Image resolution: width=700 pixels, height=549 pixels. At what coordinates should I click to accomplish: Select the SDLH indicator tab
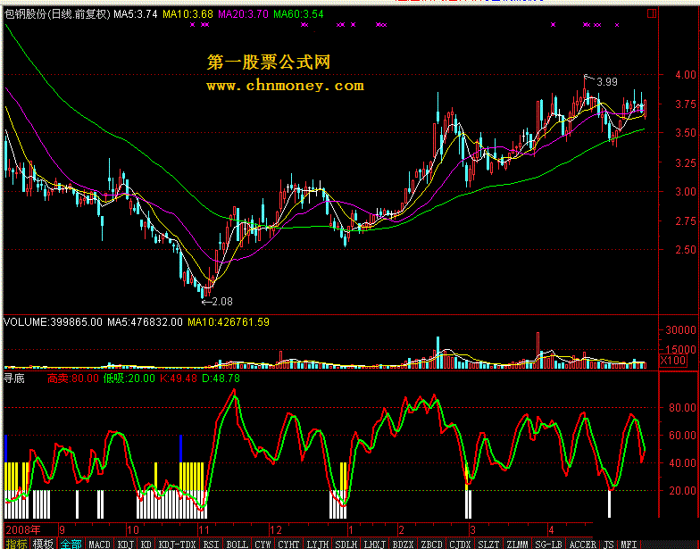click(x=346, y=544)
